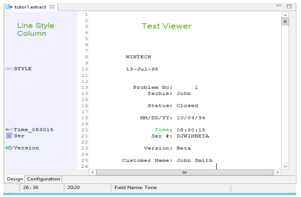Open the Configuration tab
Viewport: 301px width, 197px height.
click(x=43, y=179)
